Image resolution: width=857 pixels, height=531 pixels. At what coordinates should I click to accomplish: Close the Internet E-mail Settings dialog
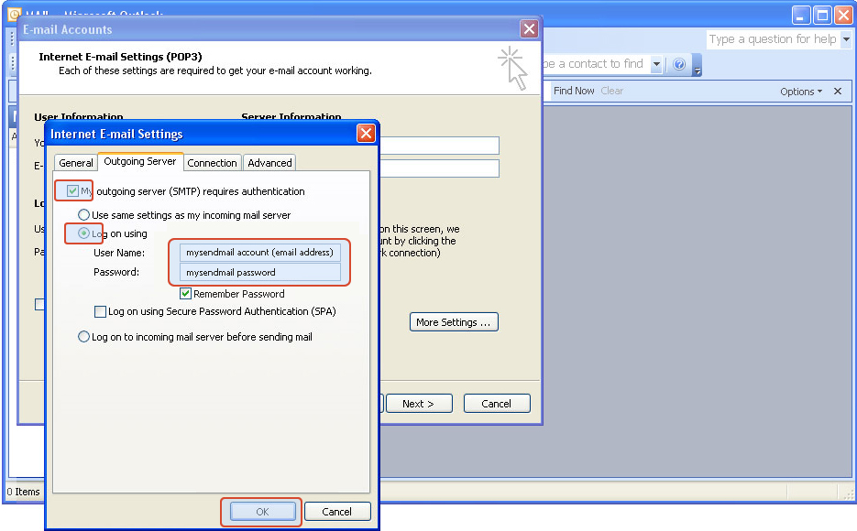point(366,134)
